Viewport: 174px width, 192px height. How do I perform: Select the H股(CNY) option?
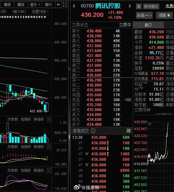(19, 12)
